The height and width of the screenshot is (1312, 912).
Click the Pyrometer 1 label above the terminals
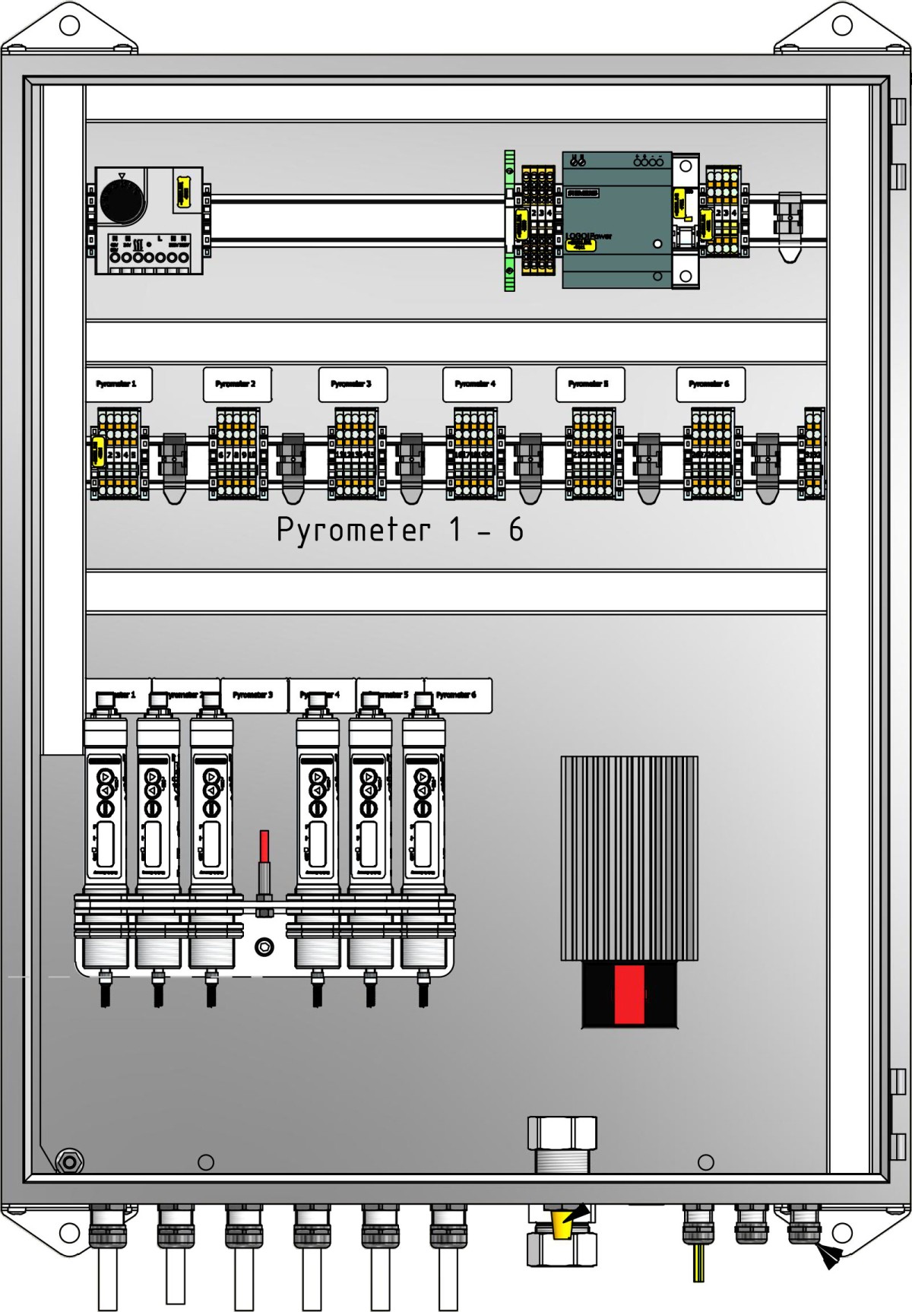tap(118, 385)
